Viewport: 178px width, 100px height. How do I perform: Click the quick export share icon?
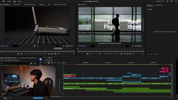click(167, 1)
